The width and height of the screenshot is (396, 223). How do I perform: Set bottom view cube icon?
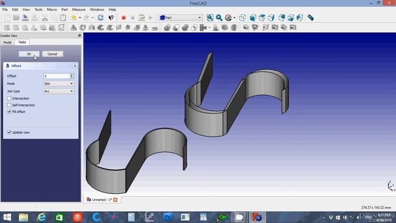pyautogui.click(x=291, y=18)
